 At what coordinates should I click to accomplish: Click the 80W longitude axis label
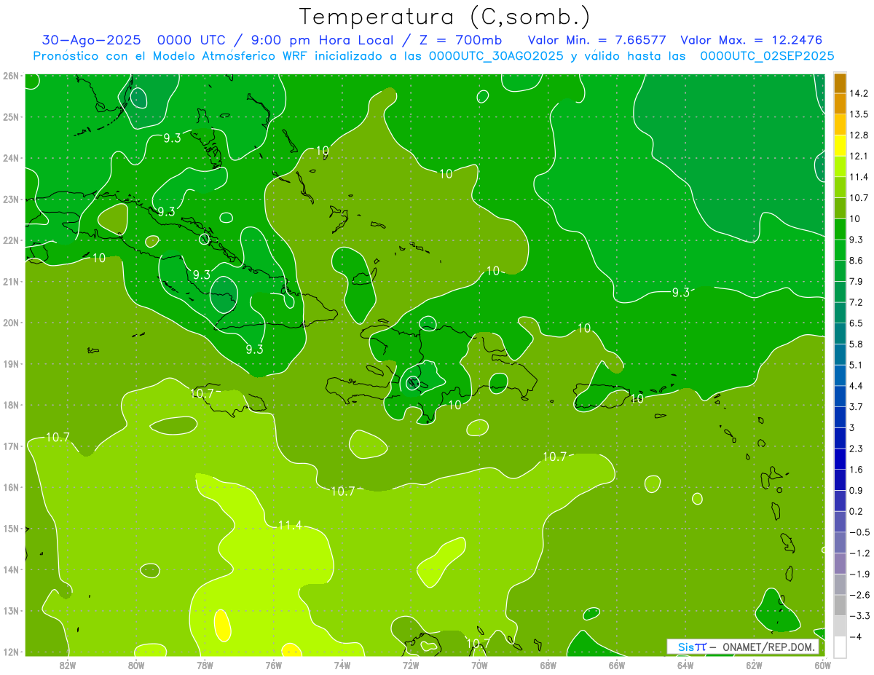coord(136,665)
